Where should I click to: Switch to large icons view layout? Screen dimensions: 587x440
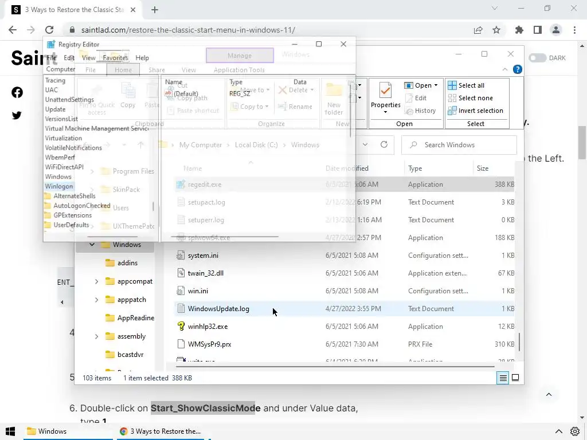pos(515,378)
